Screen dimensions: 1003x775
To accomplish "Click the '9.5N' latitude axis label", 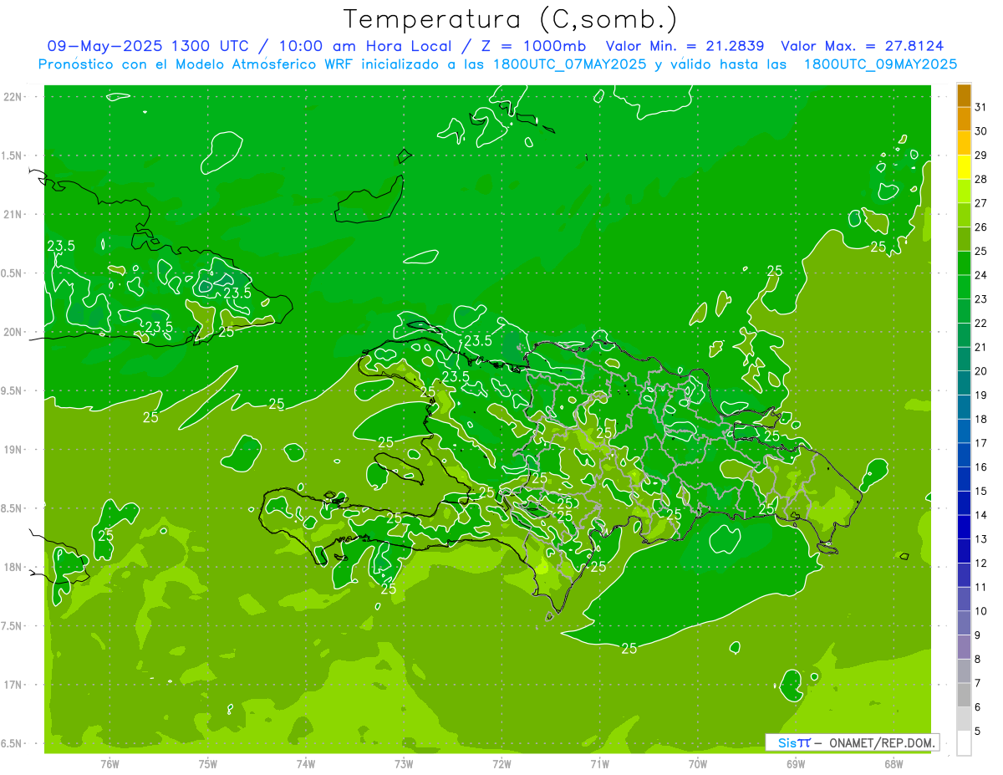I will point(12,390).
